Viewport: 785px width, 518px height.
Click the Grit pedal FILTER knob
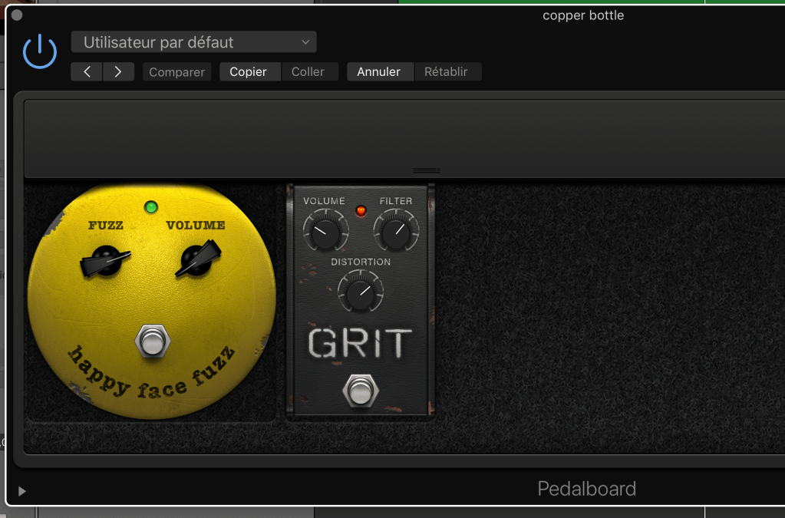coord(395,229)
